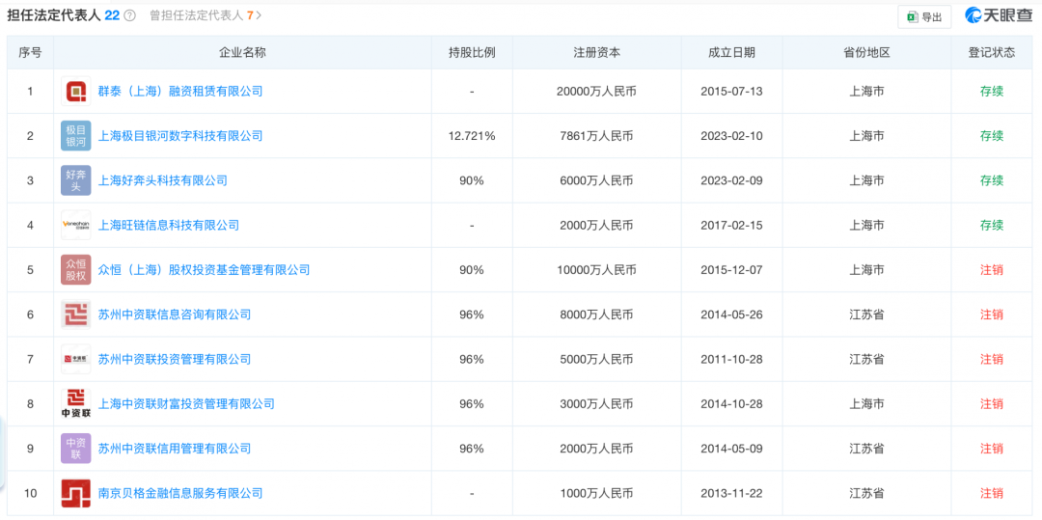The image size is (1042, 520).
Task: Click the 上海旺链信息科技 logo icon
Action: (x=75, y=225)
